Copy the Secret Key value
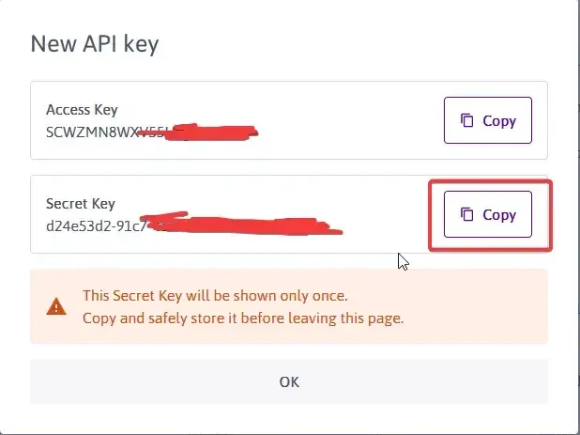 point(488,214)
